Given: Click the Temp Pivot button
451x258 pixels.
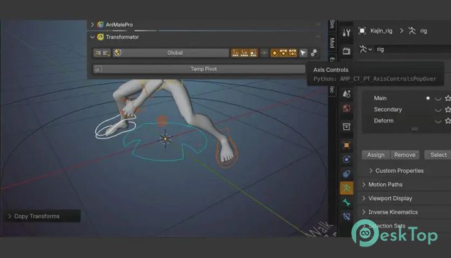Looking at the screenshot, I should (199, 69).
